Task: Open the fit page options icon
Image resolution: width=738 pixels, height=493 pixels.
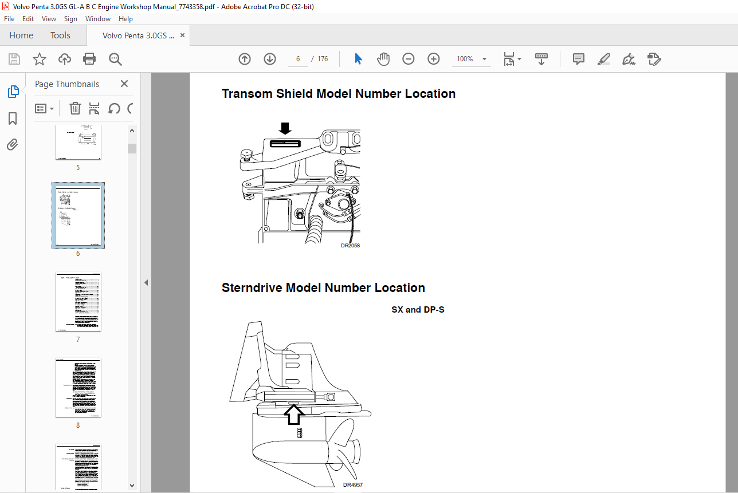Action: tap(512, 59)
